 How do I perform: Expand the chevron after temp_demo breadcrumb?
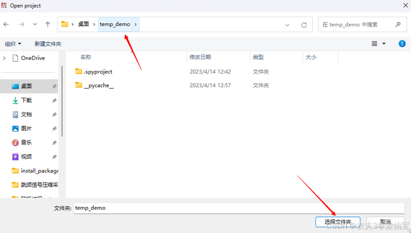click(x=135, y=24)
